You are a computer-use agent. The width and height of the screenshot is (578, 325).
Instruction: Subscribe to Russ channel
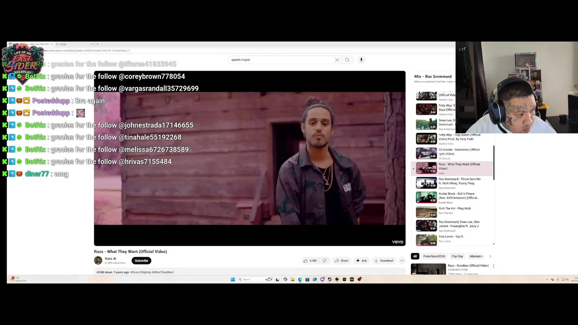[x=141, y=260]
